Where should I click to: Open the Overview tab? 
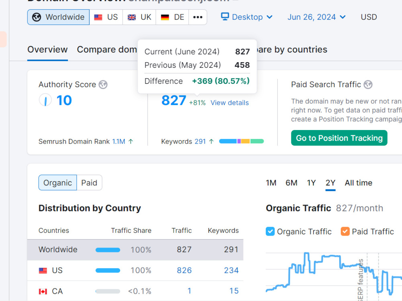[47, 49]
